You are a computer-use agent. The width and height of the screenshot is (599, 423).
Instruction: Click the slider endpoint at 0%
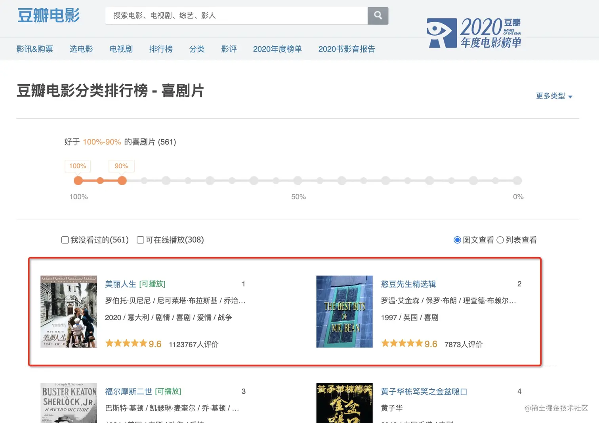(517, 181)
